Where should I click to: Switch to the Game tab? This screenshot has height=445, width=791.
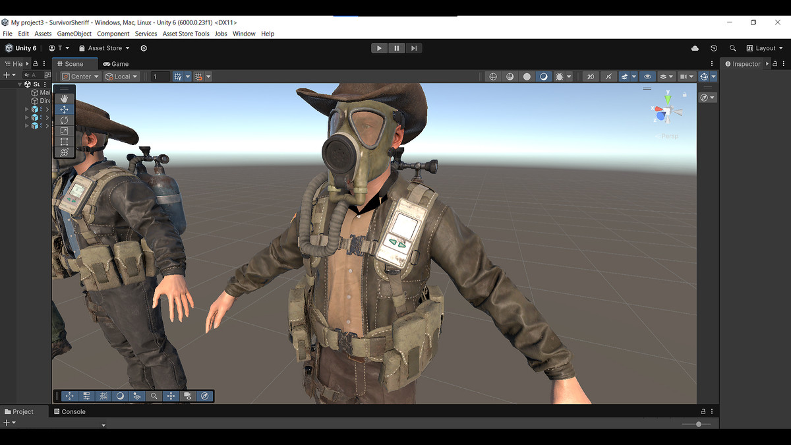(x=116, y=64)
